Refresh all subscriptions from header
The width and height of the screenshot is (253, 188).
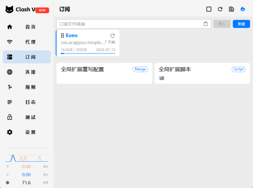tap(220, 9)
